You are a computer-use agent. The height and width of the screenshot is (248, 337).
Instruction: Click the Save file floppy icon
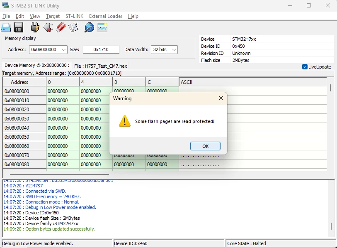coord(19,27)
